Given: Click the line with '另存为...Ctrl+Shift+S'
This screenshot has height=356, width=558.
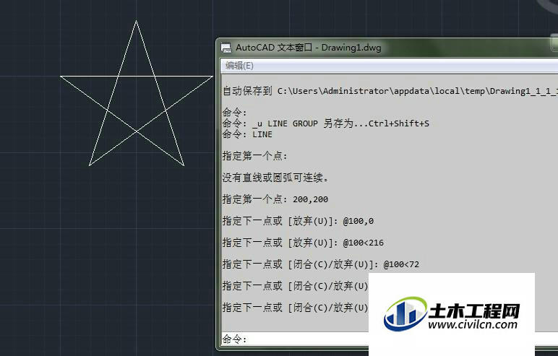Looking at the screenshot, I should [x=325, y=123].
